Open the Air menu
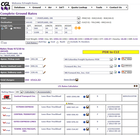Image resolution: width=140 pixels, height=135 pixels. pyautogui.click(x=50, y=7)
